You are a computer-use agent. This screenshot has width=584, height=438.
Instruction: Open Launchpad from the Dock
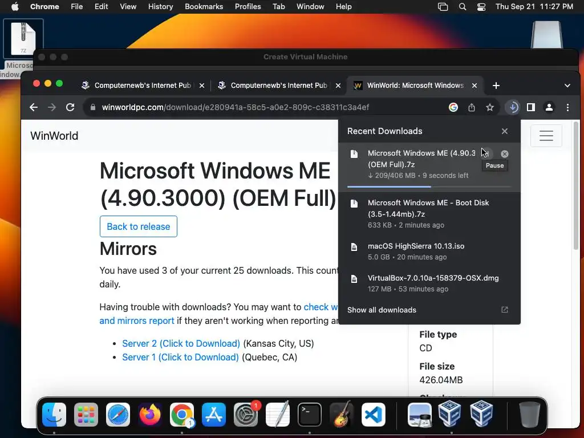(x=86, y=415)
